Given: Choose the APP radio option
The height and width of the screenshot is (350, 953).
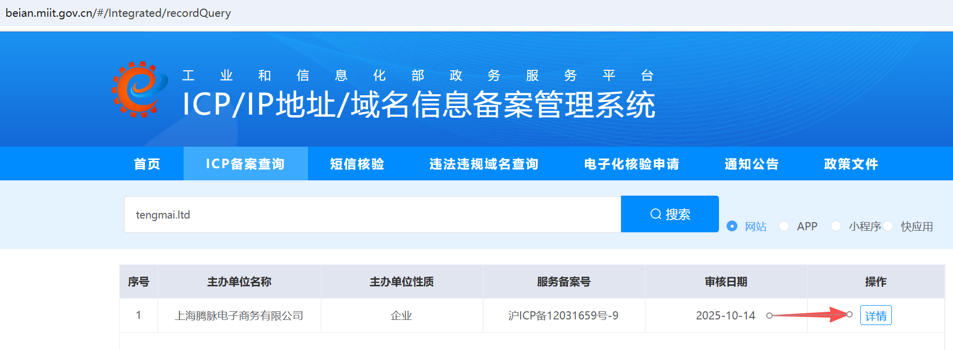Looking at the screenshot, I should pos(784,226).
